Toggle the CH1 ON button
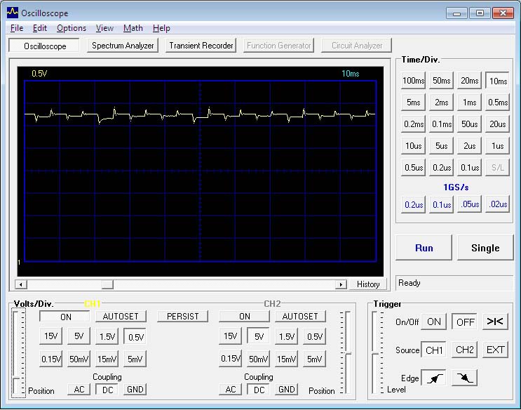This screenshot has height=410, width=521. 65,317
